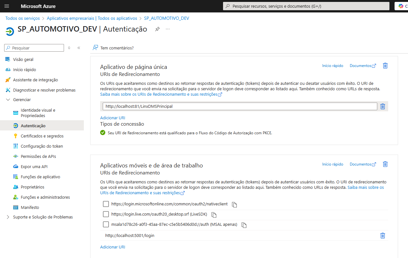Open Aplicativos empresariais breadcrumb link
Screen dimensions: 408x258
92,18
